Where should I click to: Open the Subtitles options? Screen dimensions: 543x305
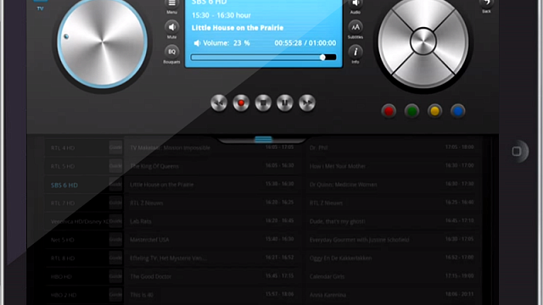click(355, 27)
